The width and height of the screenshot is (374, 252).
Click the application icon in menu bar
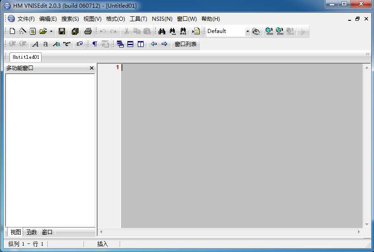click(11, 19)
